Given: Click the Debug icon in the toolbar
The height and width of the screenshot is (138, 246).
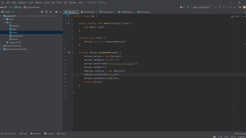Looking at the screenshot, I should 219,7.
